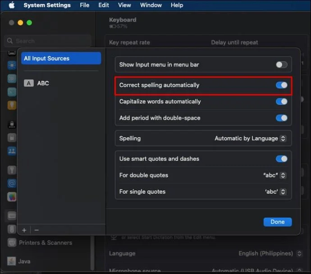Open the For single quotes style dropdown
This screenshot has height=274, width=311.
tap(275, 192)
